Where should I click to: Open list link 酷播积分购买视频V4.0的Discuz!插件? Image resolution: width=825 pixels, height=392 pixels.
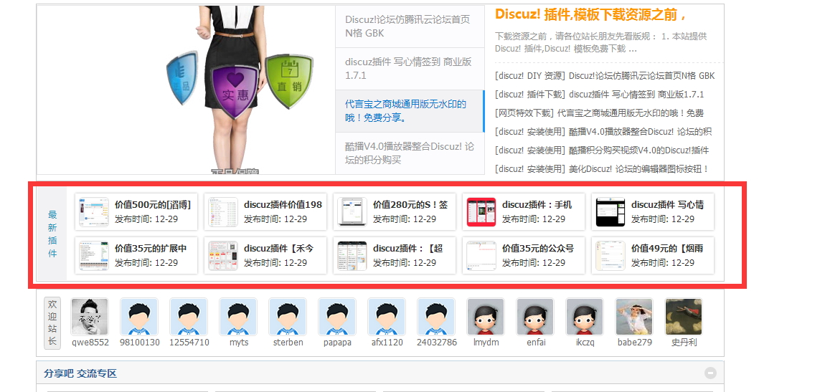[638, 150]
